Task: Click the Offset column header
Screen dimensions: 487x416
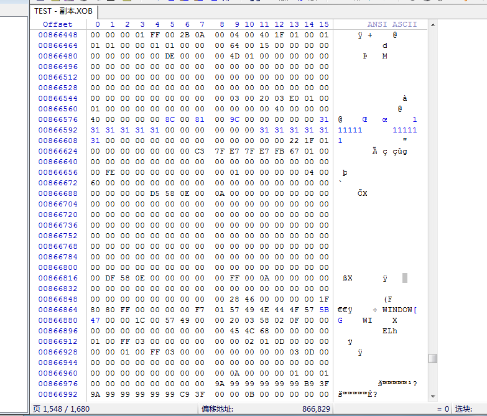Action: [57, 24]
